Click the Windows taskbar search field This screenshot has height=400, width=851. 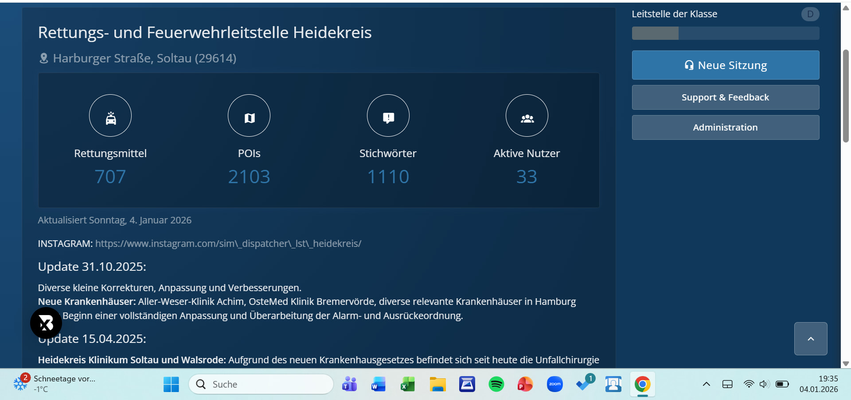point(261,384)
